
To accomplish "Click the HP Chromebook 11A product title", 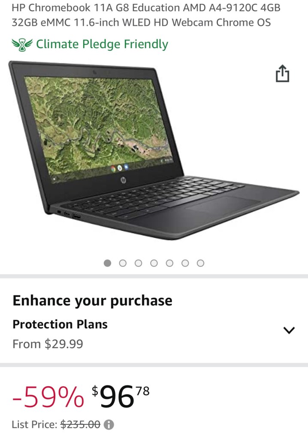I will pos(146,15).
